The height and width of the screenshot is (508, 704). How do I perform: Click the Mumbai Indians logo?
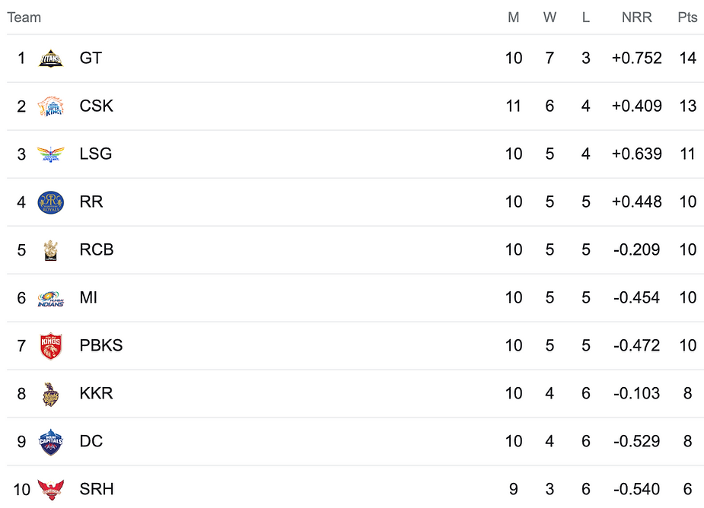51,298
